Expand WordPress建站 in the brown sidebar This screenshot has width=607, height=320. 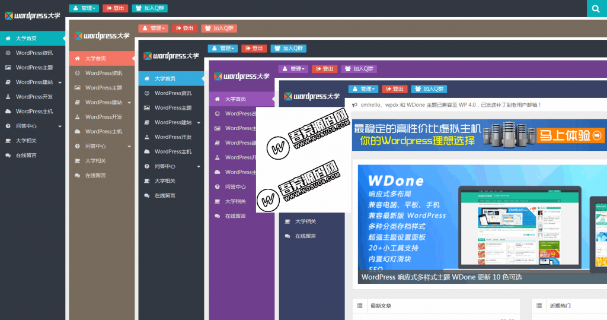(x=129, y=102)
